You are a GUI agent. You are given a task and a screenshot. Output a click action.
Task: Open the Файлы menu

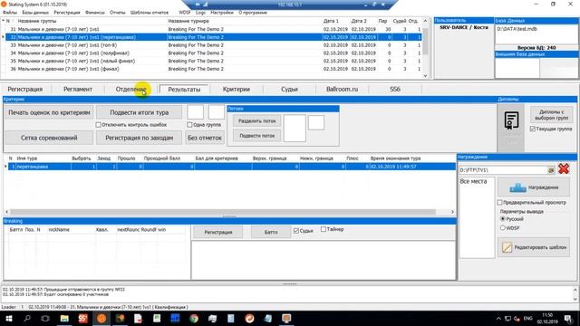tap(10, 13)
